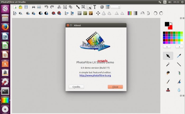Apply the dust reduction four-dots icon
The height and width of the screenshot is (114, 185).
coord(98,13)
